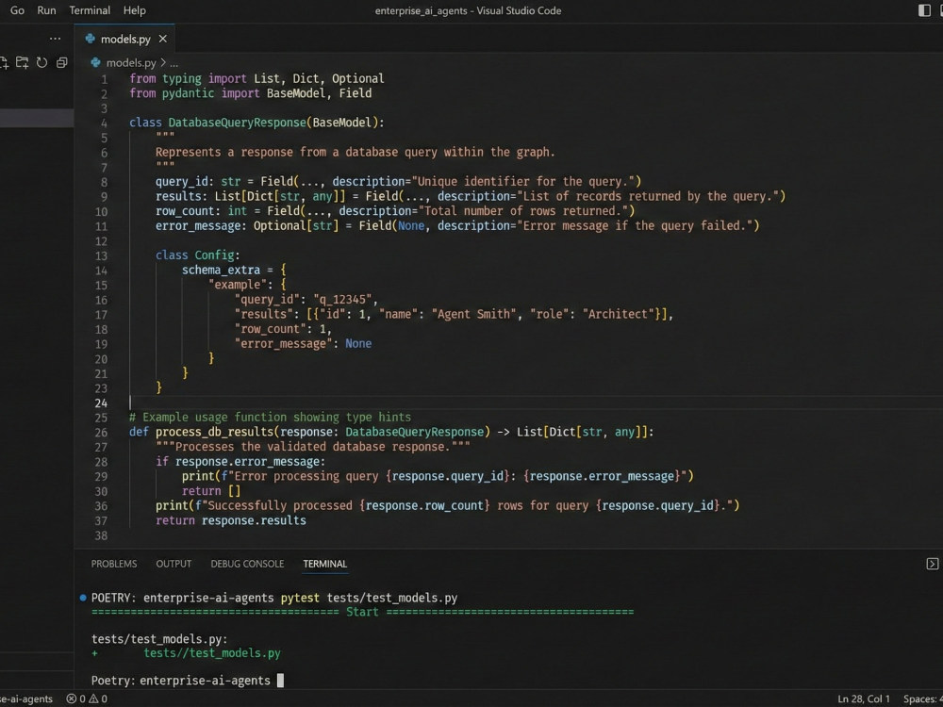Click 'Optional' import on line 1

(357, 79)
